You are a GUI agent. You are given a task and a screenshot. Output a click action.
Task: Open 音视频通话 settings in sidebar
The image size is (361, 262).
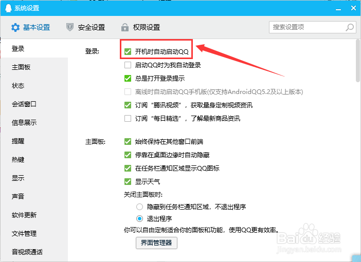pos(27,252)
